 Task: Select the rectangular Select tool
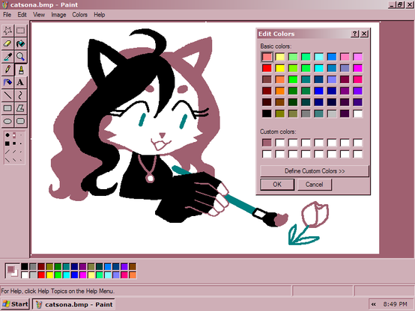21,31
